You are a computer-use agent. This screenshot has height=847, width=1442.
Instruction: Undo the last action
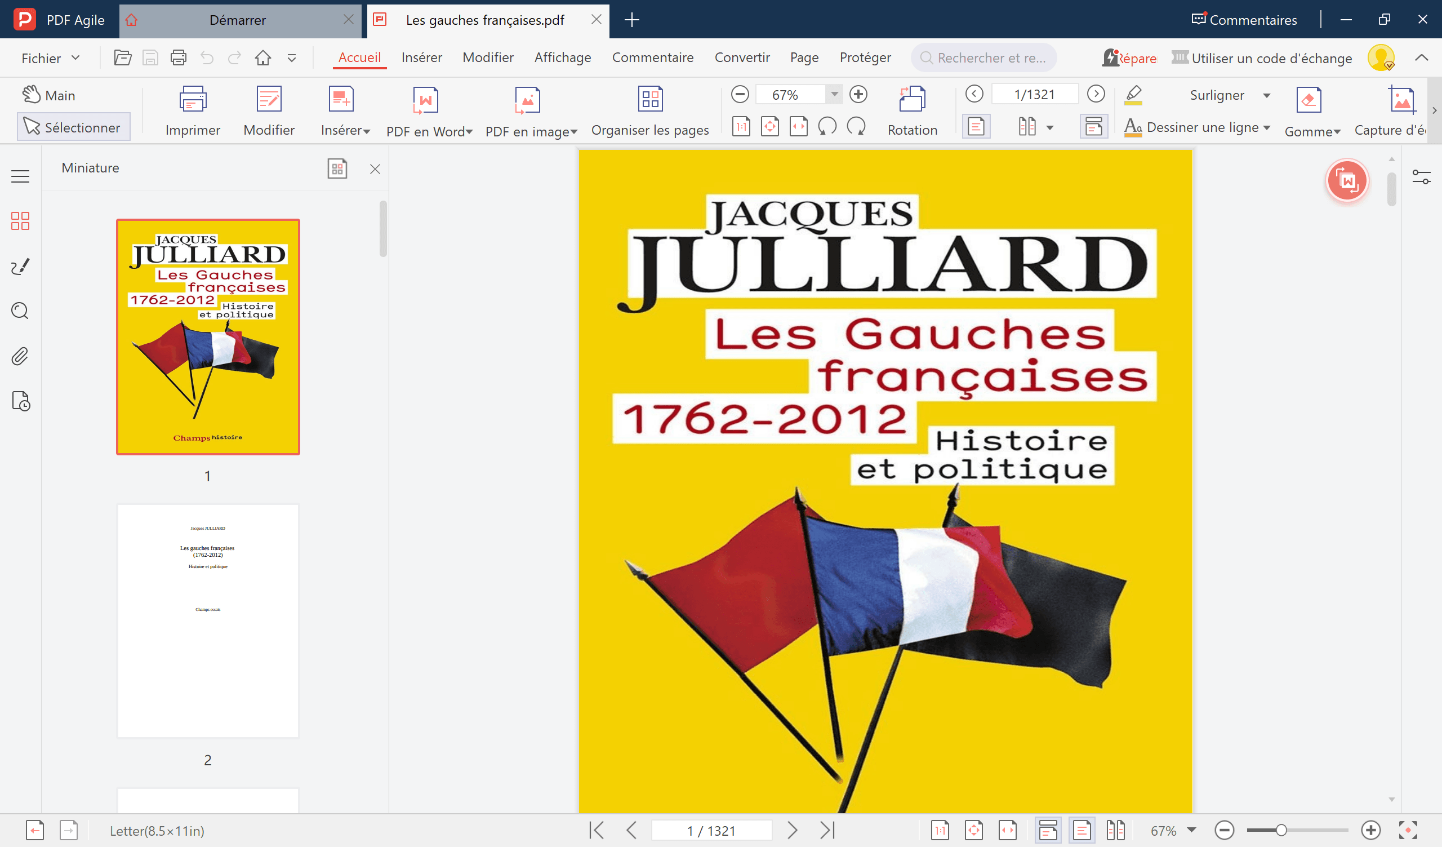point(207,58)
